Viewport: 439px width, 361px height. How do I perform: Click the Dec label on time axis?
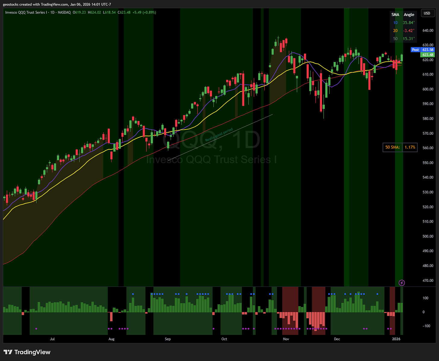click(x=337, y=339)
